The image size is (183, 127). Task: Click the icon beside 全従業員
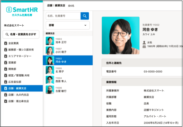(x=6, y=43)
